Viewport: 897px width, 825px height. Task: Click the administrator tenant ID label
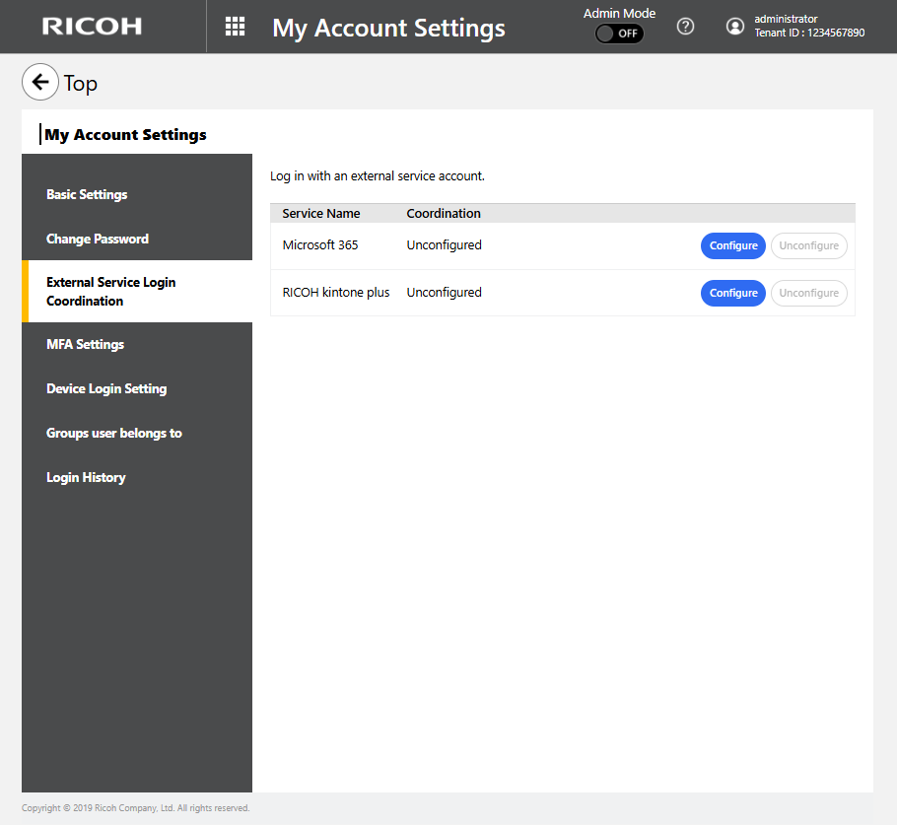click(809, 33)
